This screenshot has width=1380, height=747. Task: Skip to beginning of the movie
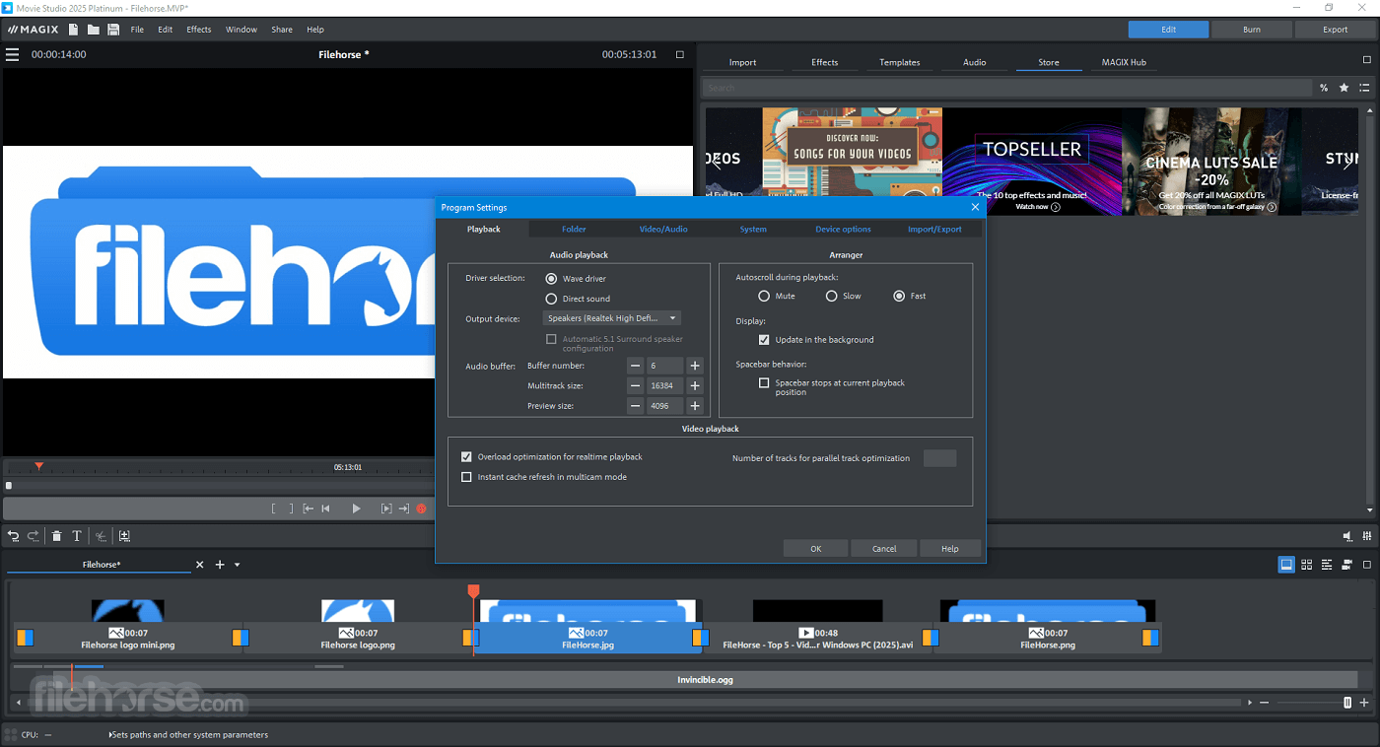tap(325, 509)
